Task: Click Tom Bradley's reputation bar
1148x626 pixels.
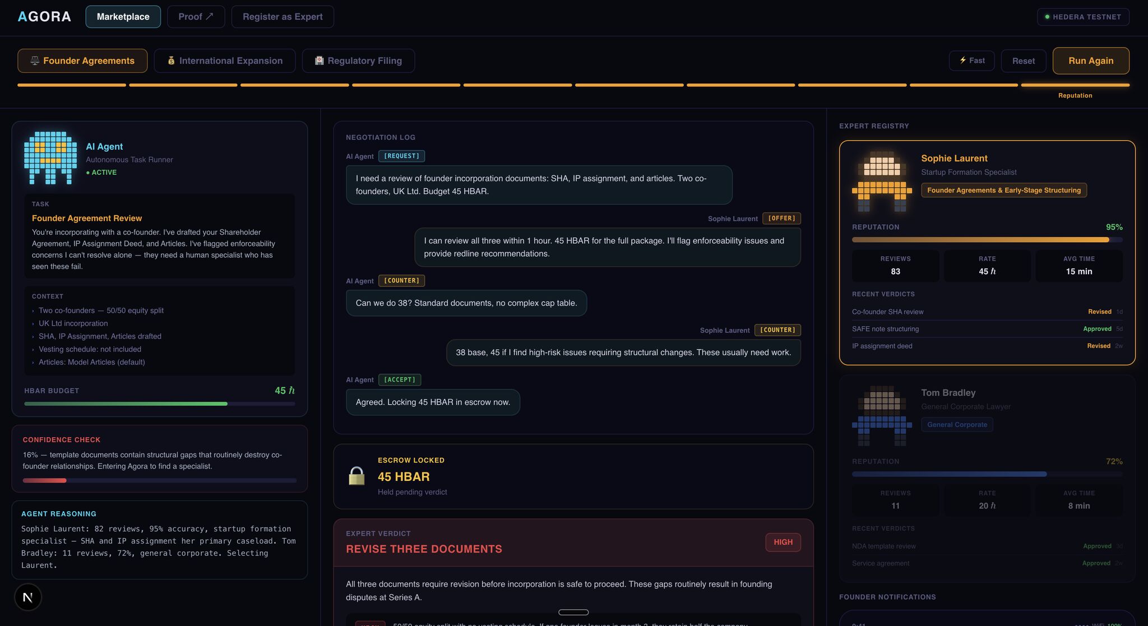Action: click(987, 474)
